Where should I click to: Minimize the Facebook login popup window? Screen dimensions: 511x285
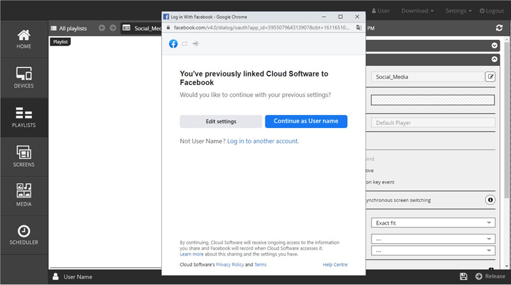click(324, 16)
